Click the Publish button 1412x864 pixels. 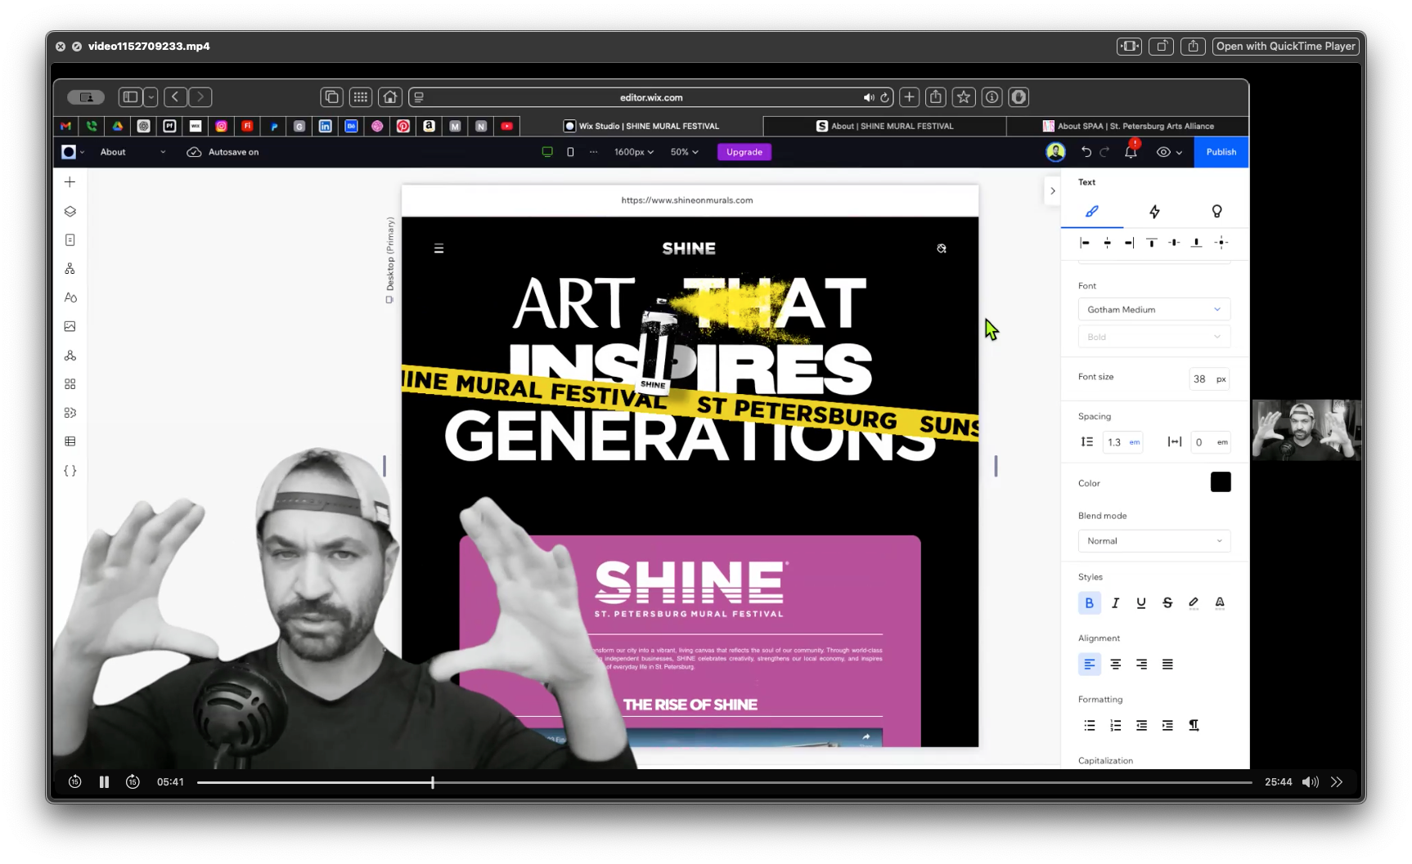click(x=1221, y=152)
